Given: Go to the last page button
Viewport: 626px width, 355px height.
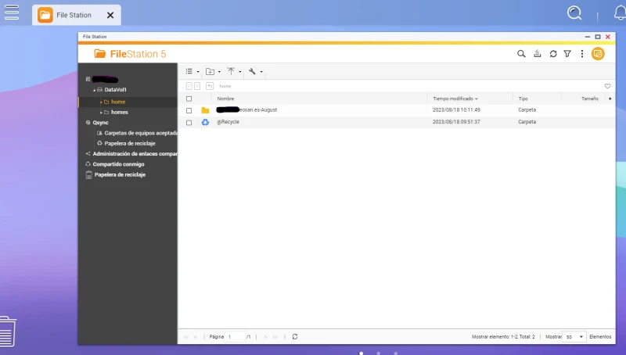Looking at the screenshot, I should pos(275,337).
